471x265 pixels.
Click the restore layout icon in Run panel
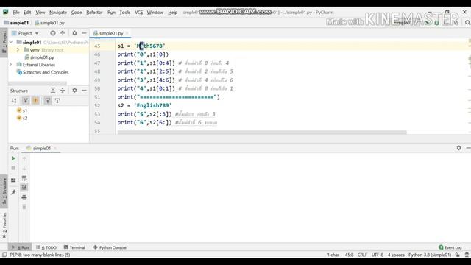point(13,180)
